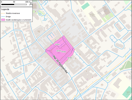The width and height of the screenshot is (132, 100).
Task: Click the pink legend swatch for Działki ewidencyjne
Action: [3, 20]
